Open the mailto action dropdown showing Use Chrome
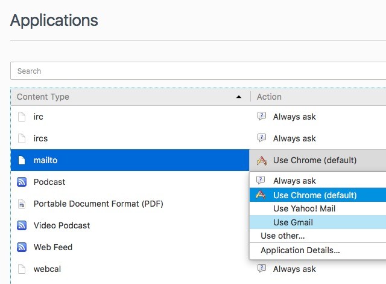 point(318,160)
